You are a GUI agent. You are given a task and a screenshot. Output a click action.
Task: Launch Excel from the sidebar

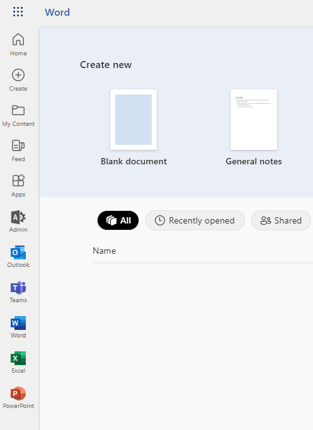point(18,363)
